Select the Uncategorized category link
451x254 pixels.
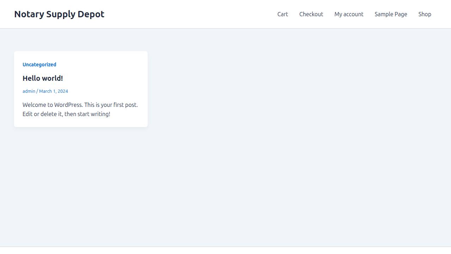39,65
